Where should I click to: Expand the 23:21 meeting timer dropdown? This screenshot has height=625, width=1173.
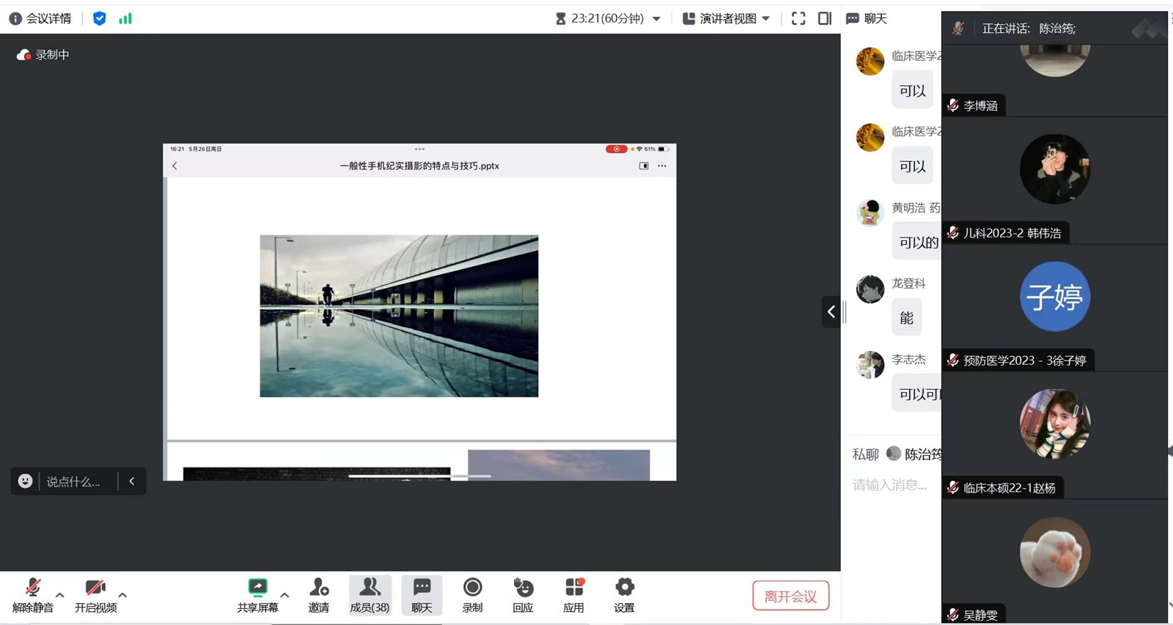tap(656, 19)
